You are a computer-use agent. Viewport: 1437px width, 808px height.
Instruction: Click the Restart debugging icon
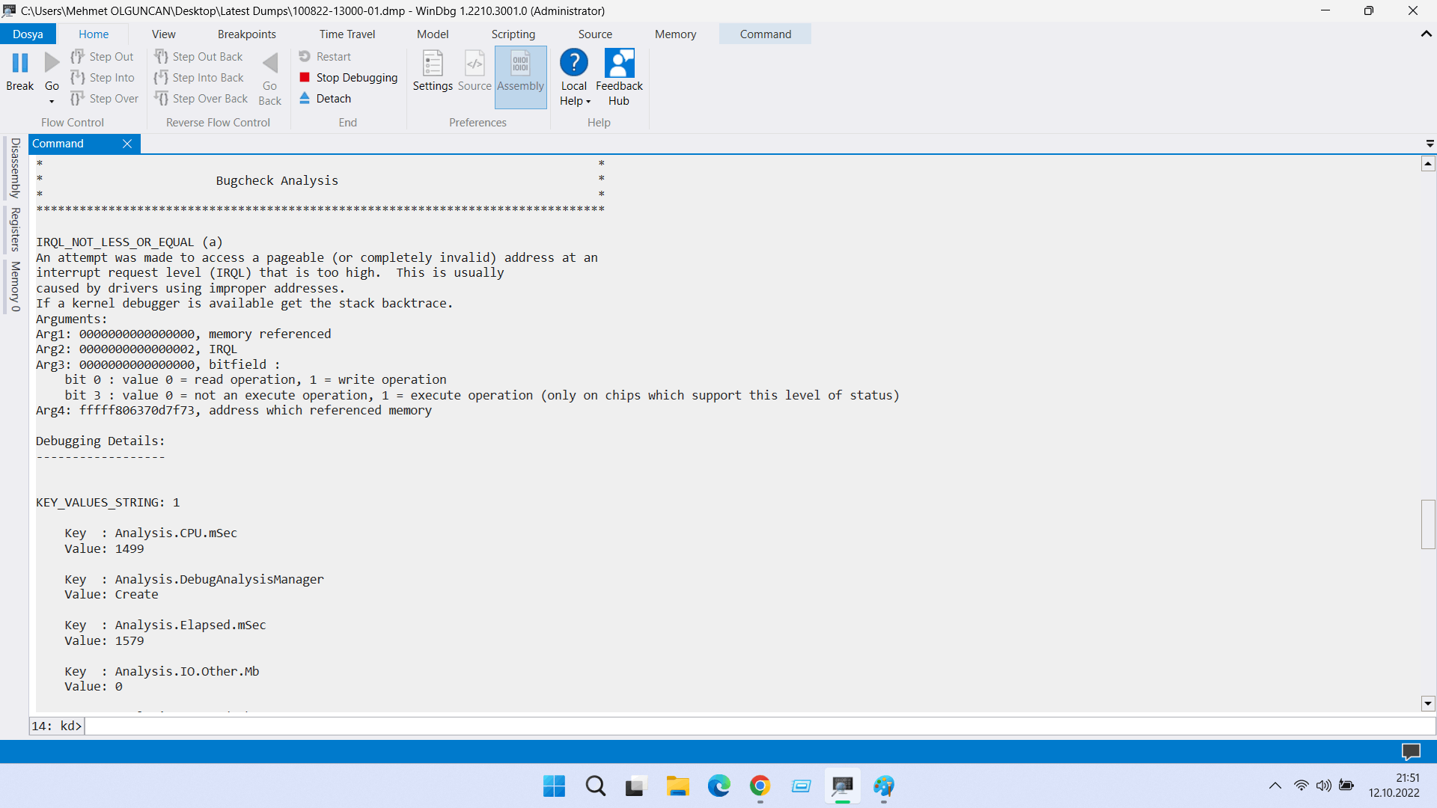point(305,57)
